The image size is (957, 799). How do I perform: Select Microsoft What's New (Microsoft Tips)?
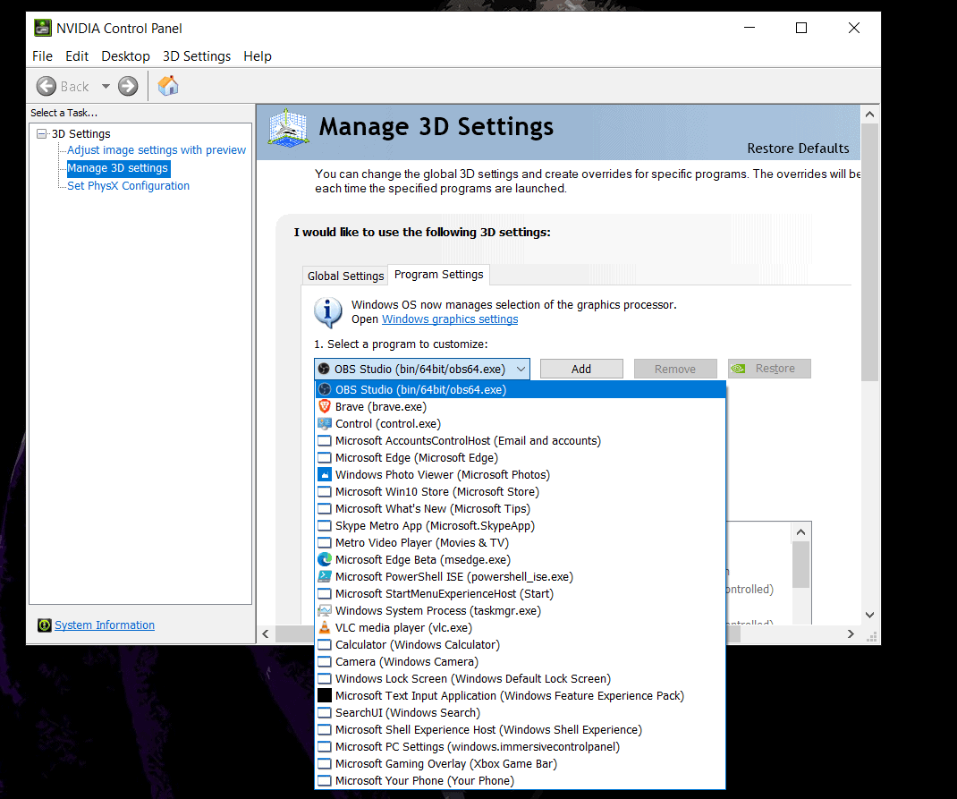[520, 508]
